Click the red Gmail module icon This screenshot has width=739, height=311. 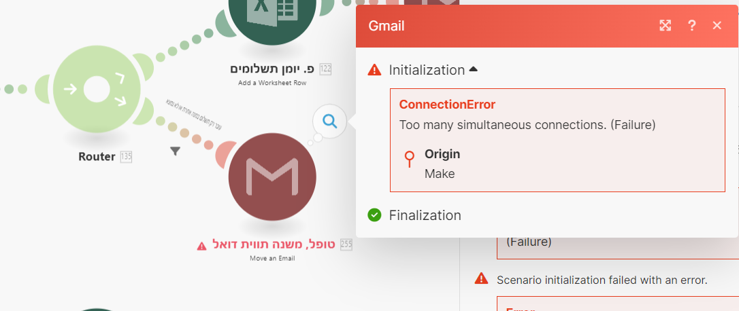pos(272,176)
